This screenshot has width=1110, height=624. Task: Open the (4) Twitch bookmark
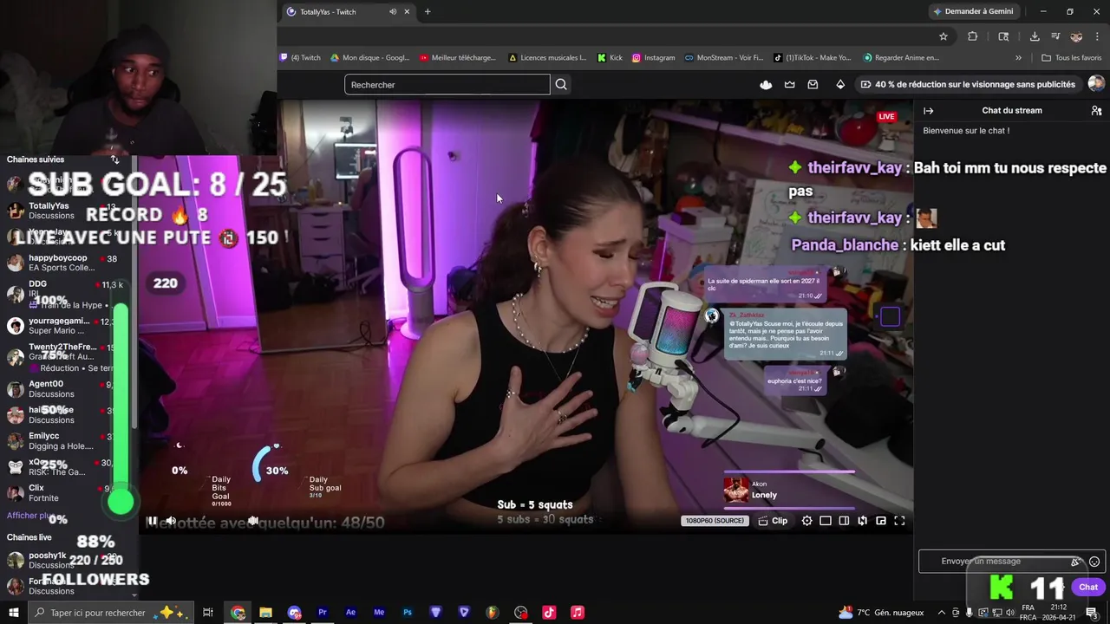(x=300, y=58)
